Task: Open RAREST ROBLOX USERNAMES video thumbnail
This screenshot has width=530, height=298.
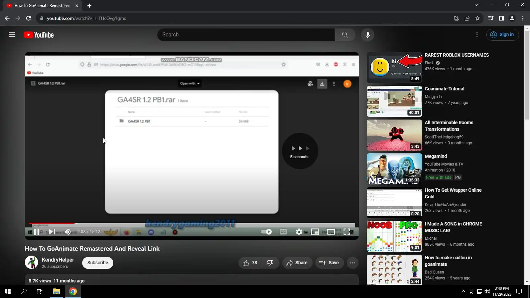Action: click(x=395, y=68)
